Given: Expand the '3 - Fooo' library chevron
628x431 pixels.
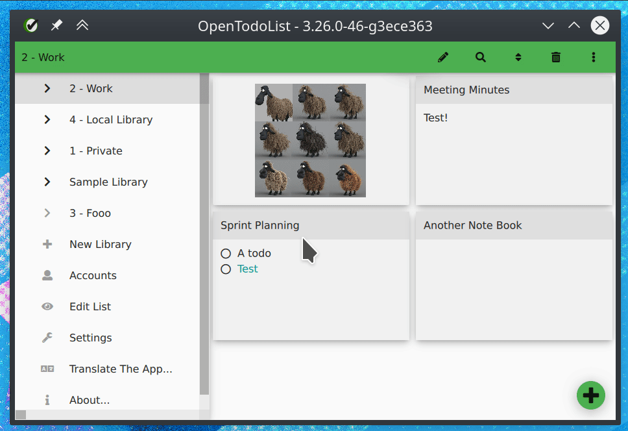Looking at the screenshot, I should click(x=47, y=213).
